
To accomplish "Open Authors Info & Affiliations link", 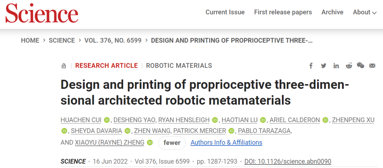I will tap(226, 143).
